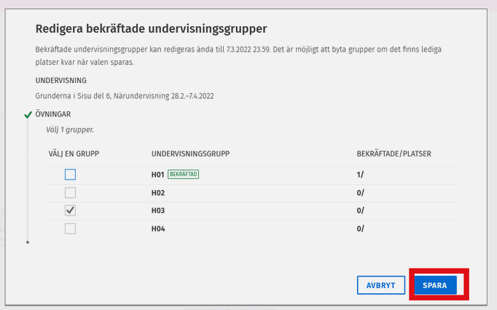Click the H02 group name
Screen dimensions: 497x310
[158, 193]
